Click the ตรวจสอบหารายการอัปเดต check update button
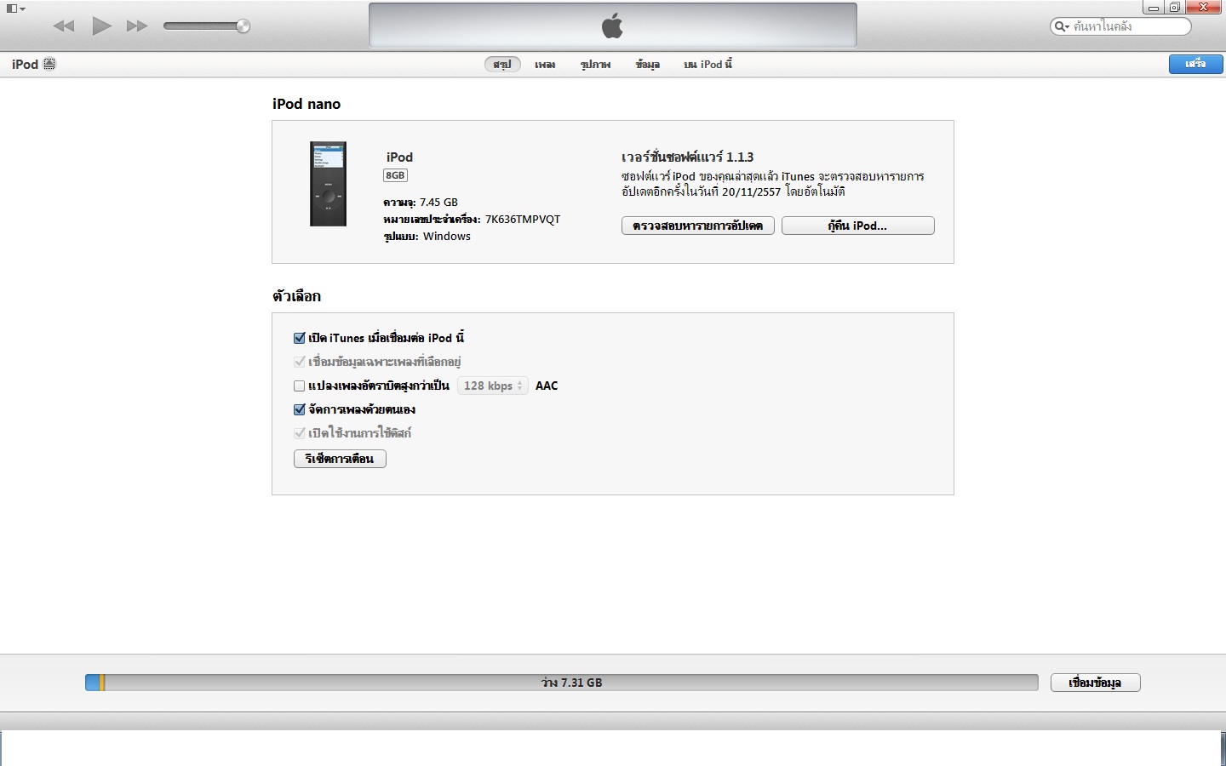This screenshot has height=766, width=1226. (697, 226)
